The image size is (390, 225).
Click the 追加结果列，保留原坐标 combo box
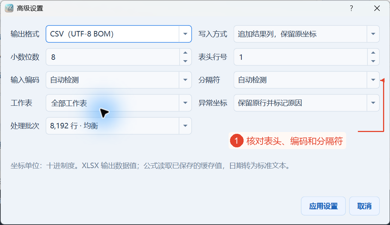(x=306, y=34)
